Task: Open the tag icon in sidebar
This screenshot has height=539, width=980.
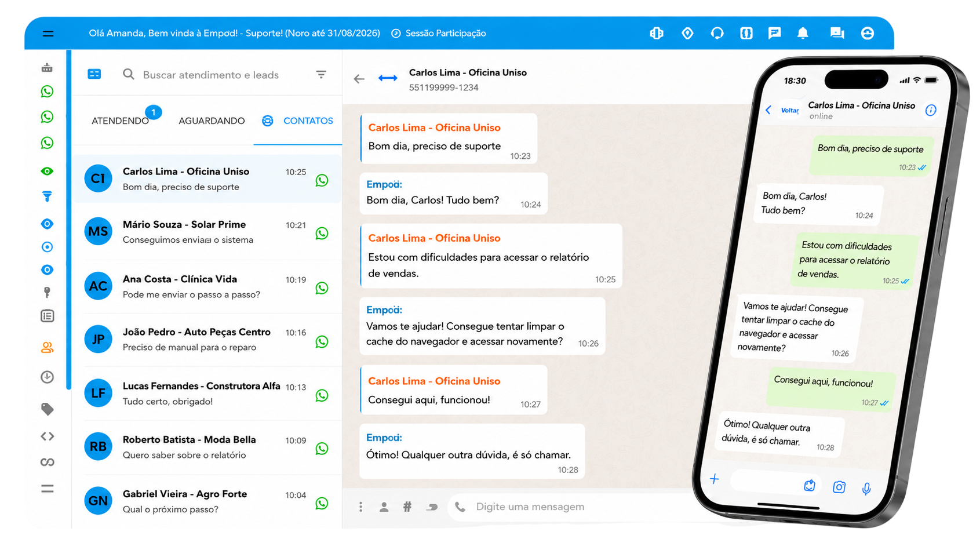Action: tap(47, 409)
